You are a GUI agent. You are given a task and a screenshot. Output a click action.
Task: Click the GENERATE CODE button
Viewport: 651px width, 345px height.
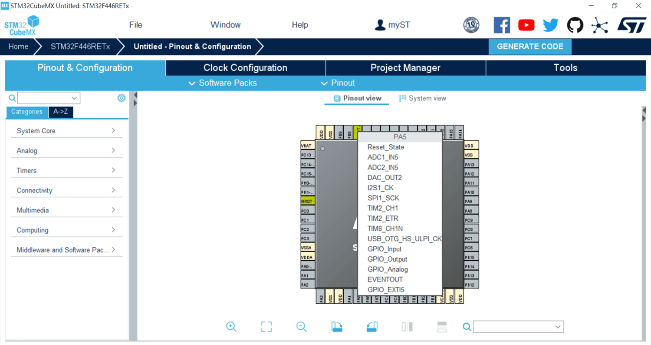530,46
